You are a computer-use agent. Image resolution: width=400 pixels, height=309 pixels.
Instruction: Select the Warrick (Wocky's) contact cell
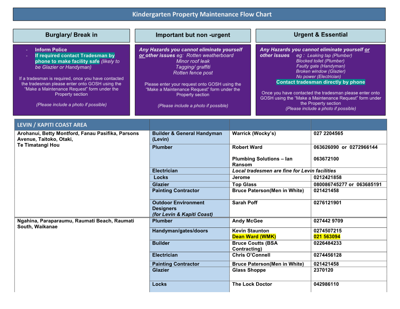[254, 133]
